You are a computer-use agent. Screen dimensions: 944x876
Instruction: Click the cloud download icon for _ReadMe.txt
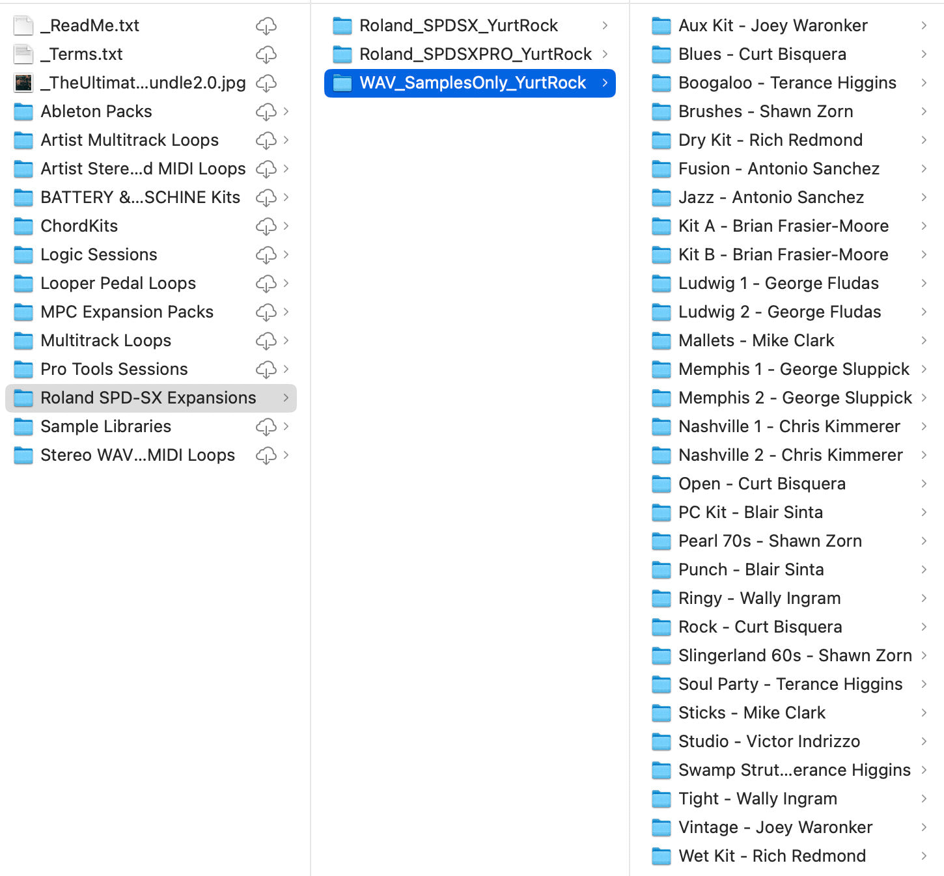pyautogui.click(x=266, y=26)
